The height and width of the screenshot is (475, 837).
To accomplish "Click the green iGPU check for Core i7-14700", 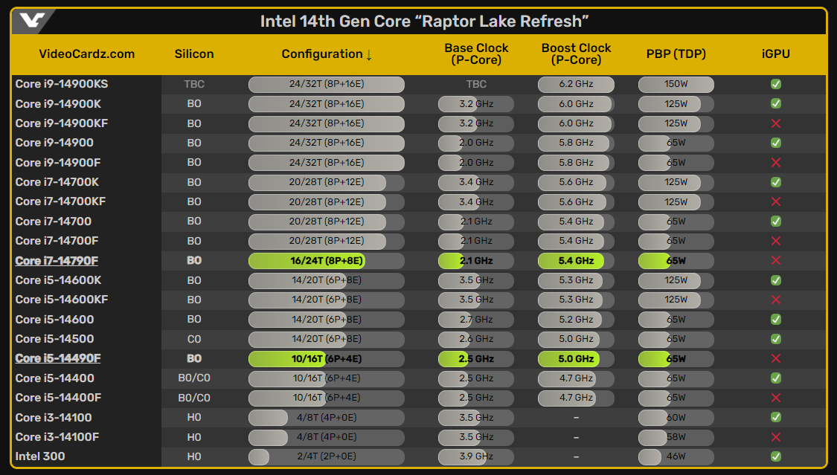I will click(775, 222).
